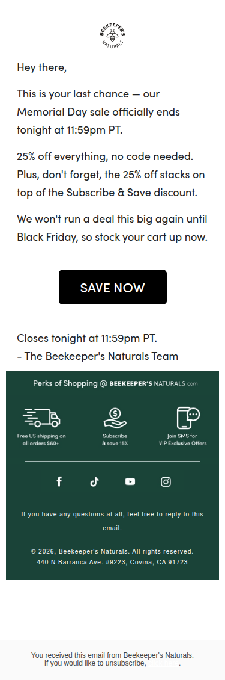Click the Join SMS phone chat icon
The width and height of the screenshot is (225, 680).
pos(188,418)
